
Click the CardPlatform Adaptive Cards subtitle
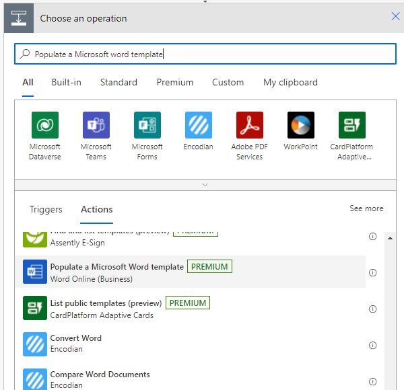click(102, 315)
